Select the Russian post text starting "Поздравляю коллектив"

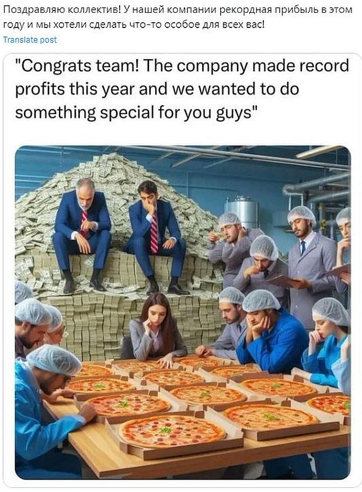coord(177,17)
